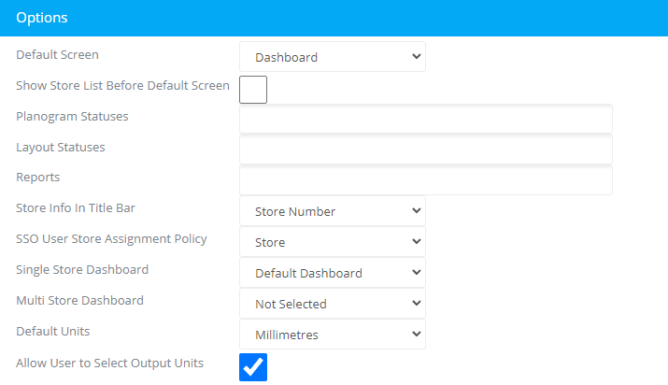Image resolution: width=668 pixels, height=385 pixels.
Task: Click the chevron arrow beside Default Dashboard
Action: tap(417, 272)
